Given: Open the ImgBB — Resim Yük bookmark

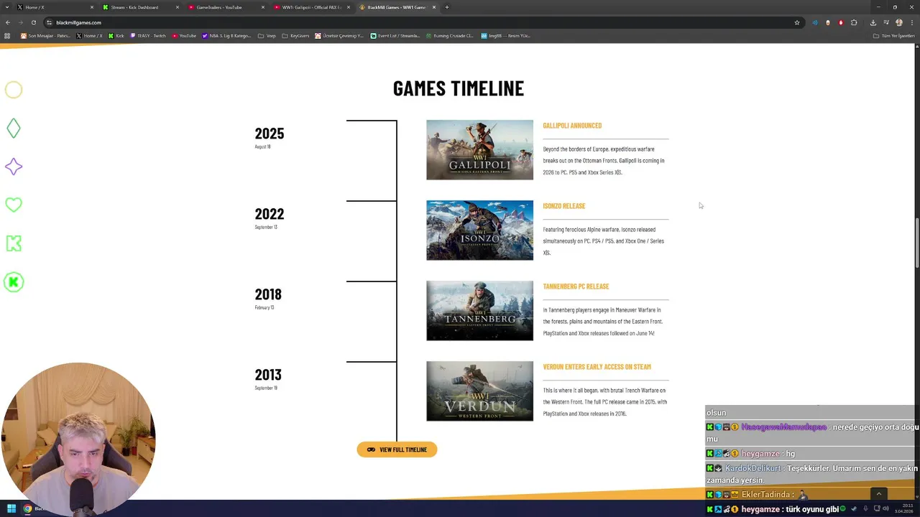Looking at the screenshot, I should coord(505,36).
